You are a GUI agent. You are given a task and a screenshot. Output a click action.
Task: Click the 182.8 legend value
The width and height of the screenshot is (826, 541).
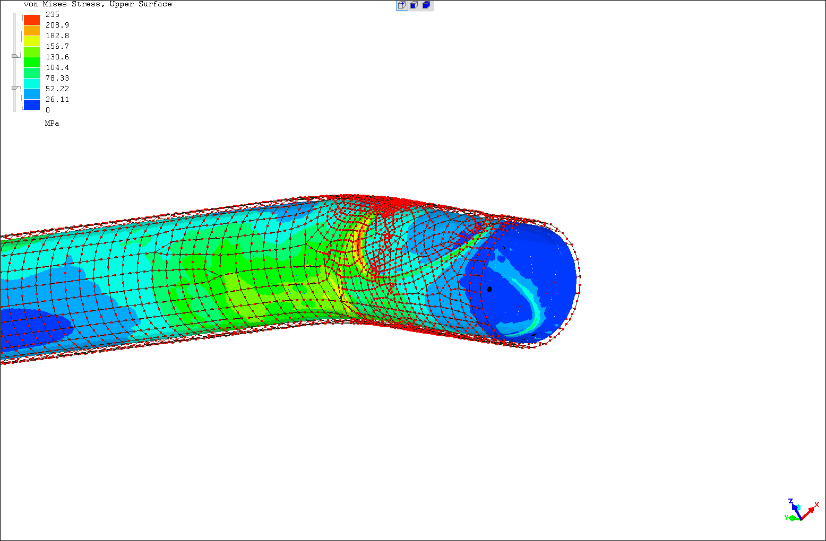(57, 36)
